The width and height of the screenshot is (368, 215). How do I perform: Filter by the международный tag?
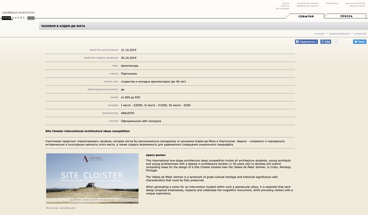(339, 33)
